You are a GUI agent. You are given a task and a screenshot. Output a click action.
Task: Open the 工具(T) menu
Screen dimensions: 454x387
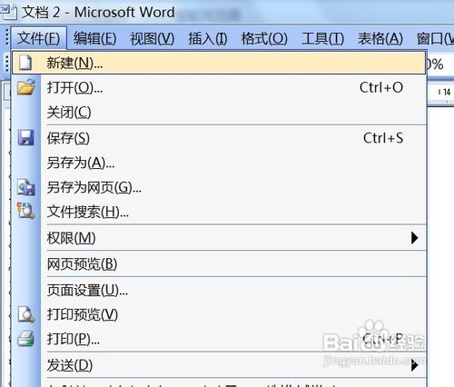(x=322, y=38)
